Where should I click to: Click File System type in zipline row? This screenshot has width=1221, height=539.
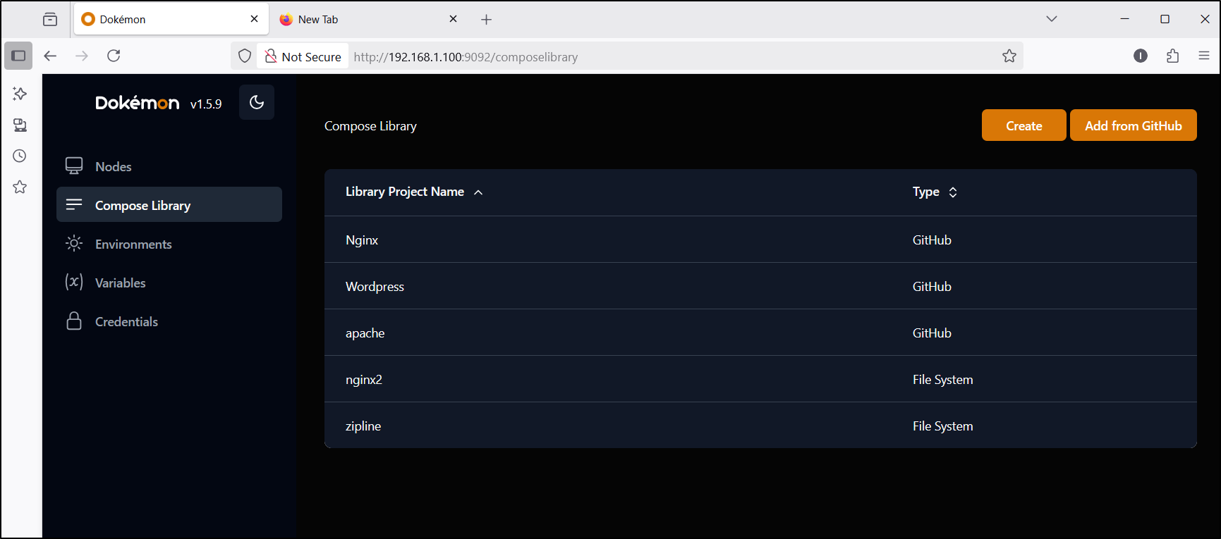pyautogui.click(x=942, y=426)
